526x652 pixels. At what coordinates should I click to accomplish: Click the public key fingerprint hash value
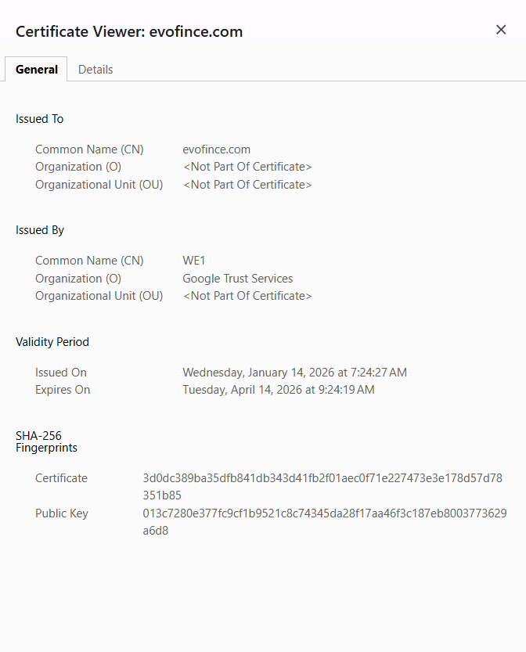324,522
